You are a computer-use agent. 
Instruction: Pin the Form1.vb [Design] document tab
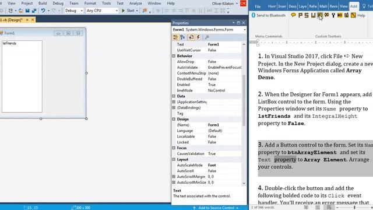pos(27,20)
